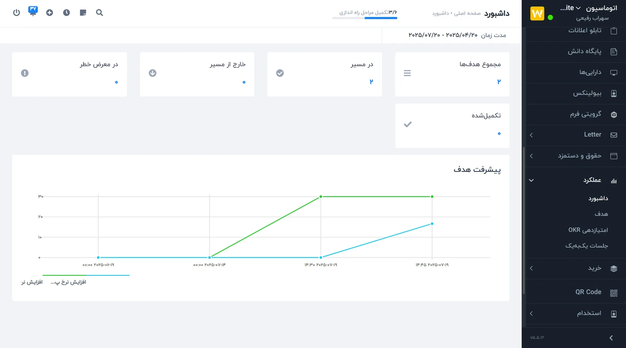Open the اتوماسیون workspace dropdown
Screen dimensions: 626x348
pos(588,8)
